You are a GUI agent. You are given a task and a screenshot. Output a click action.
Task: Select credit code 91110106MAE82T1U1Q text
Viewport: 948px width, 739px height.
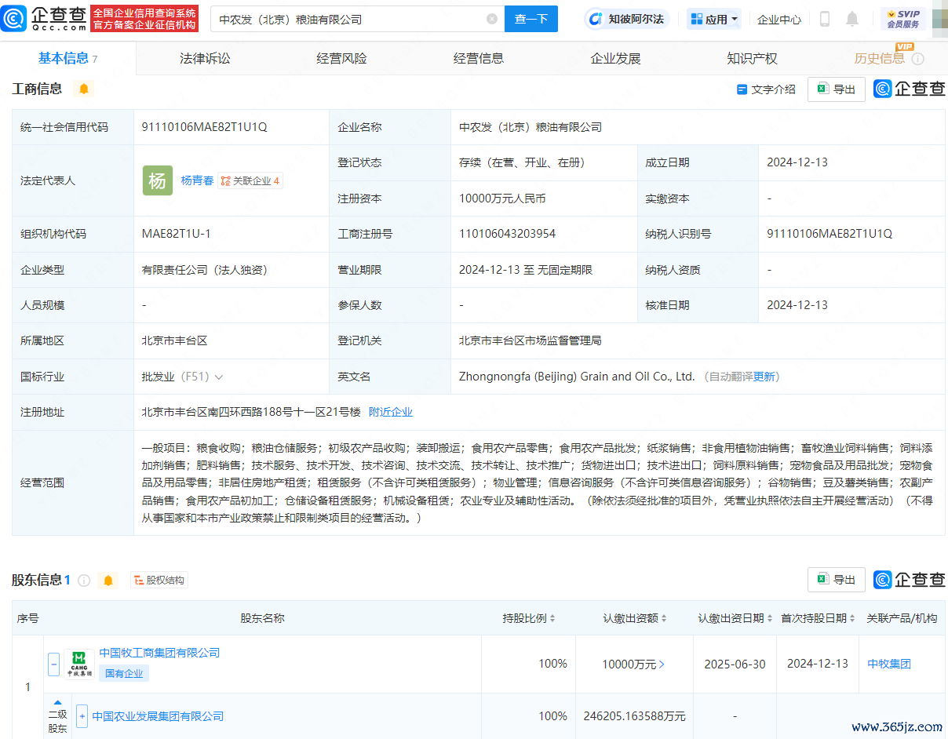pos(205,126)
